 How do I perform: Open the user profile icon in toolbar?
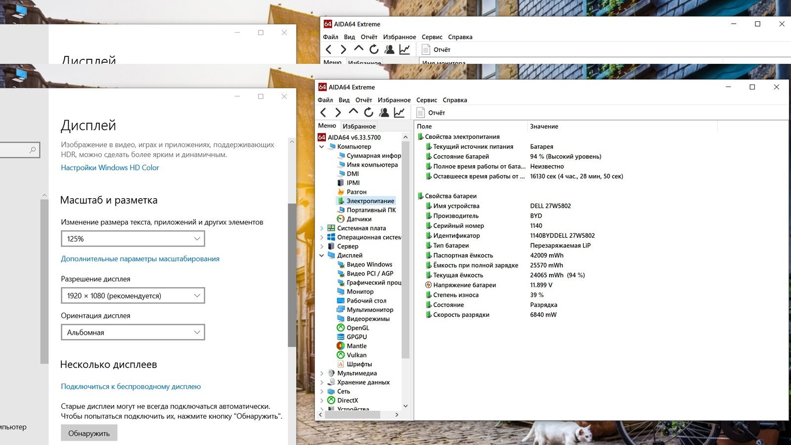[384, 113]
